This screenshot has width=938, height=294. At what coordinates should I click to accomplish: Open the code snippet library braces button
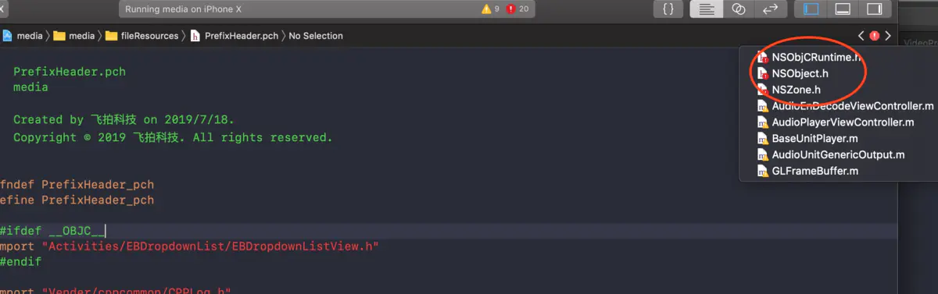point(668,9)
